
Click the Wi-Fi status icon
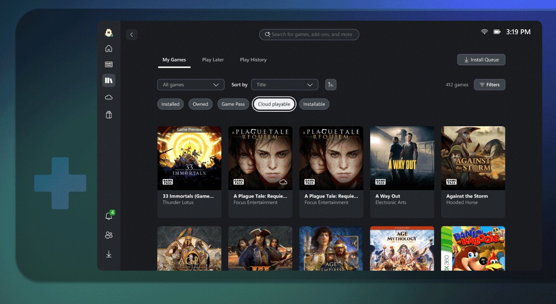[484, 32]
